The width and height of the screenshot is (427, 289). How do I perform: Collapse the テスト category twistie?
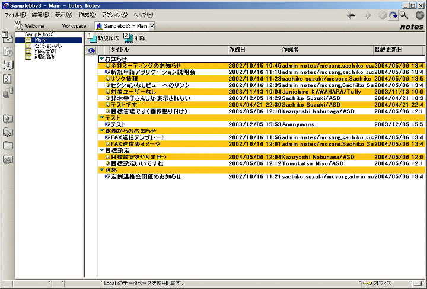(101, 117)
